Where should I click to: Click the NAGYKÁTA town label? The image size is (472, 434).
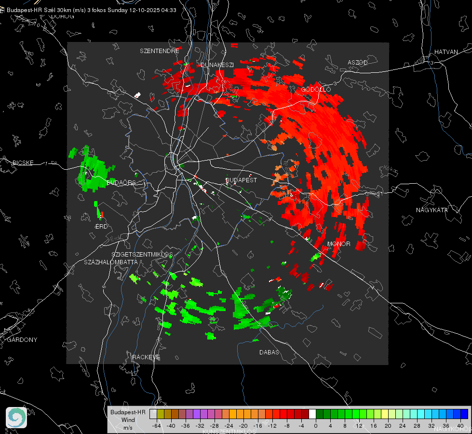coord(432,210)
